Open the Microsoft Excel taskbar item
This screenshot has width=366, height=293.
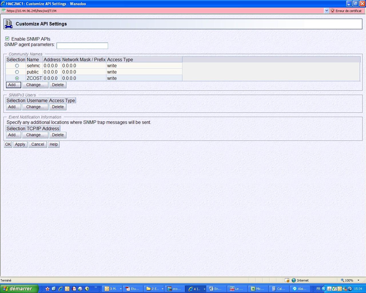coord(258,289)
